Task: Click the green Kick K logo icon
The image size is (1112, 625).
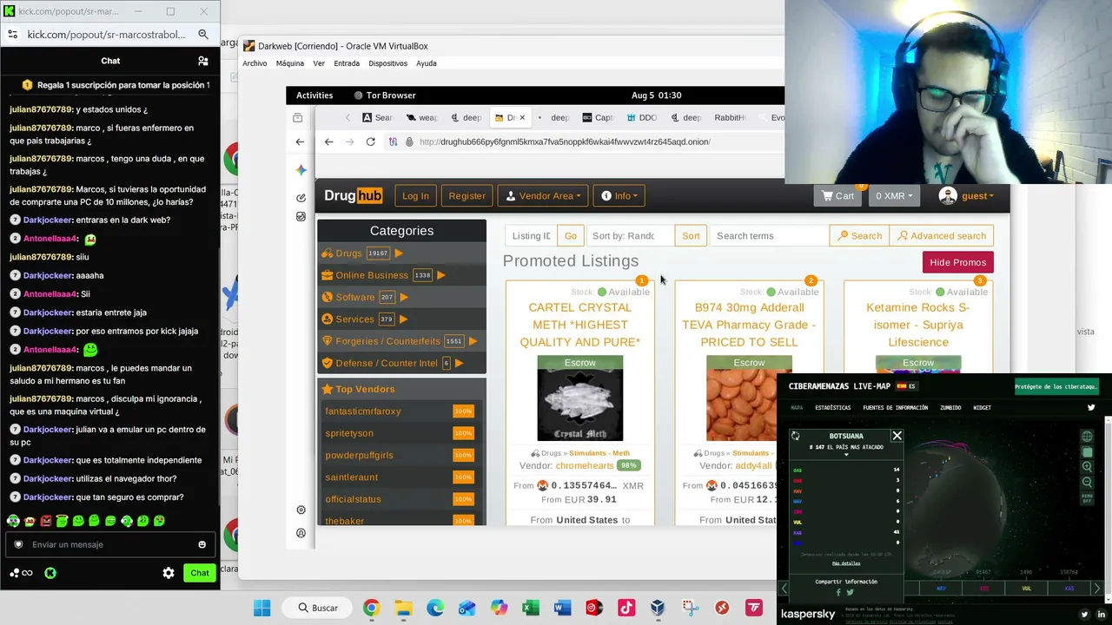Action: coord(50,573)
